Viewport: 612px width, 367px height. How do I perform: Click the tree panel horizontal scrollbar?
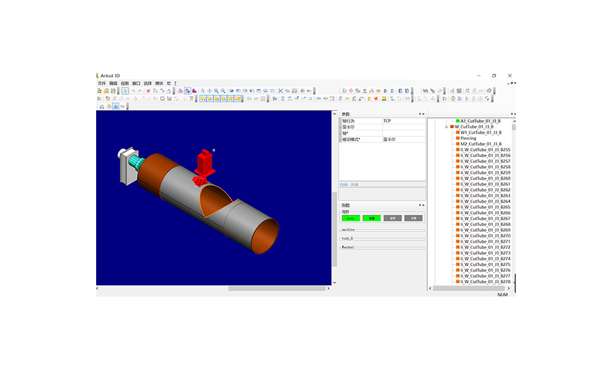click(468, 289)
